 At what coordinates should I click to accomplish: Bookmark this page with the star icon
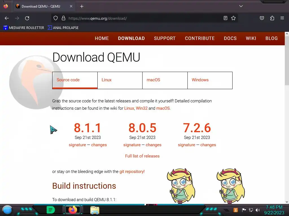coord(233,18)
